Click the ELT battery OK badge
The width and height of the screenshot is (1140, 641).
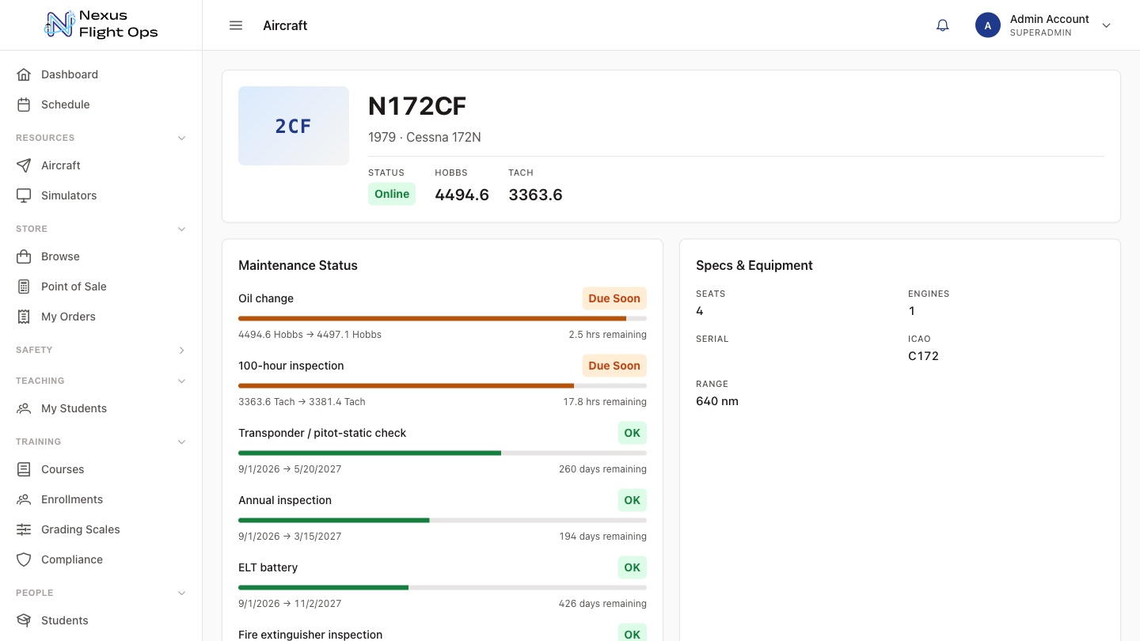[x=632, y=567]
